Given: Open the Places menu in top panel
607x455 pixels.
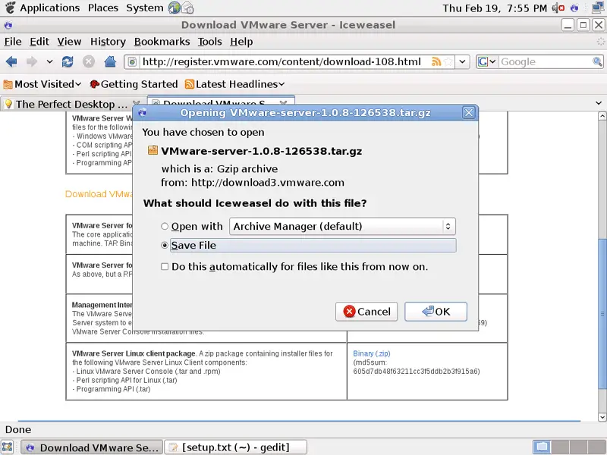Looking at the screenshot, I should [103, 8].
